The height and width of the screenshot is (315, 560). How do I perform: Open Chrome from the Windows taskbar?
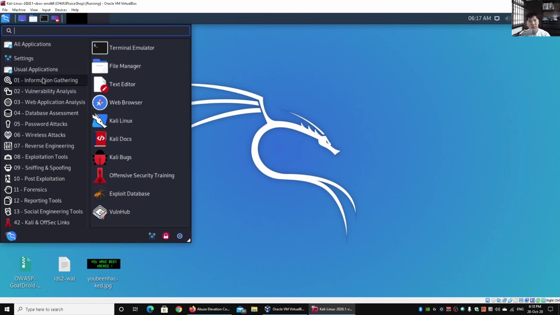pyautogui.click(x=178, y=309)
